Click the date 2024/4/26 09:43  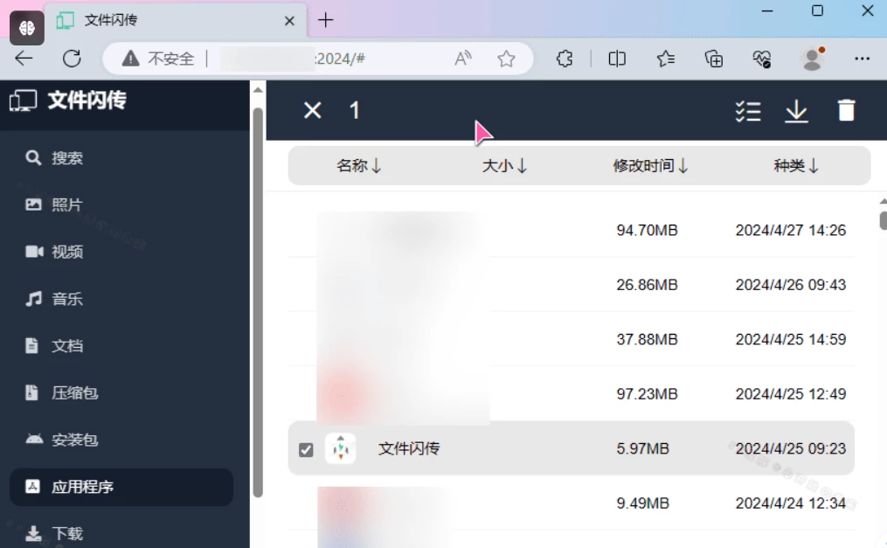click(791, 284)
